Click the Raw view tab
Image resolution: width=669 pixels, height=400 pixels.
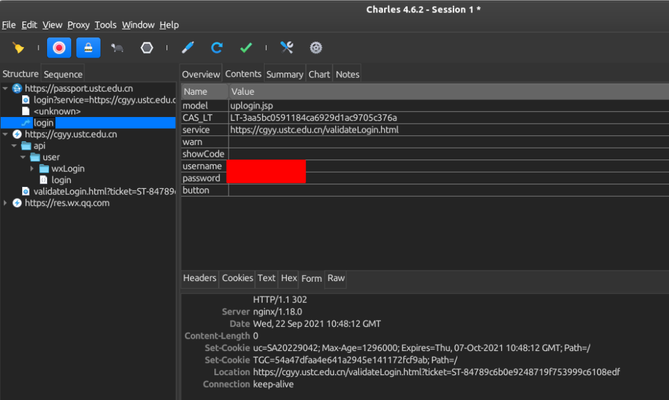(336, 278)
